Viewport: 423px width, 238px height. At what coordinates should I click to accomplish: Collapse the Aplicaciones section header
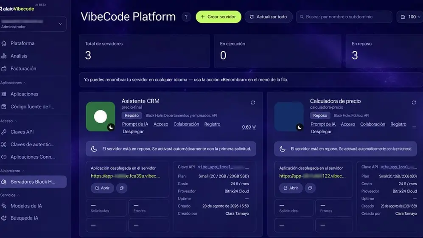[x=13, y=83]
